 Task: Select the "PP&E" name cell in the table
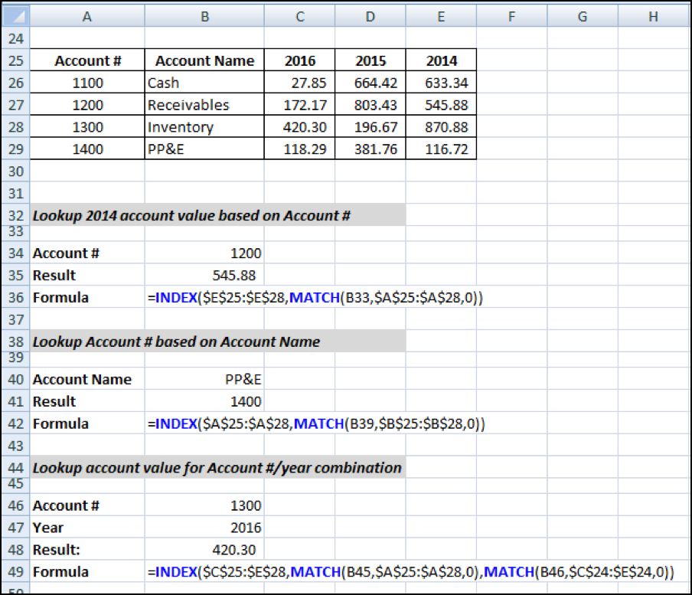(204, 149)
